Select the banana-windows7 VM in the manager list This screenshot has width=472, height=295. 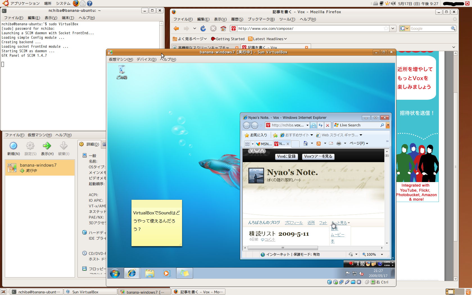(x=40, y=168)
